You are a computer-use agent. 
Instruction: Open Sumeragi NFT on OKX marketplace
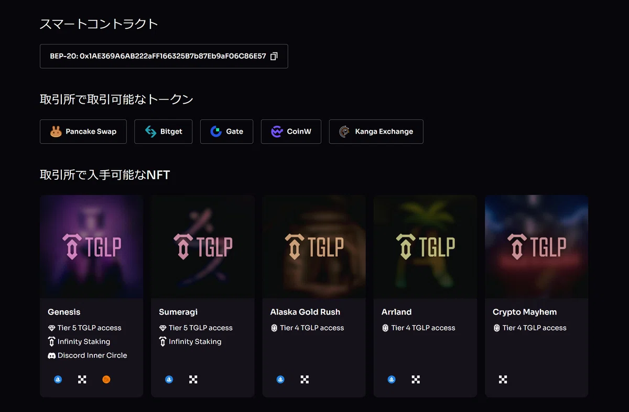pyautogui.click(x=193, y=380)
